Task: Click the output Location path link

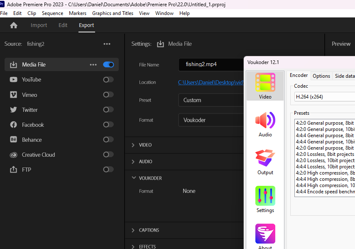Action: point(211,82)
